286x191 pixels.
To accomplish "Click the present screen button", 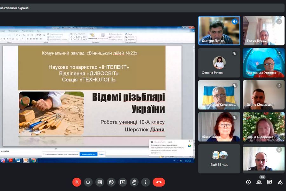I will (123, 182).
